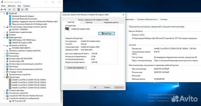Screen dimensions: 201x106
Task: Select the AMD Radeon HD 7600M Series icon
Action: pyautogui.click(x=10, y=40)
